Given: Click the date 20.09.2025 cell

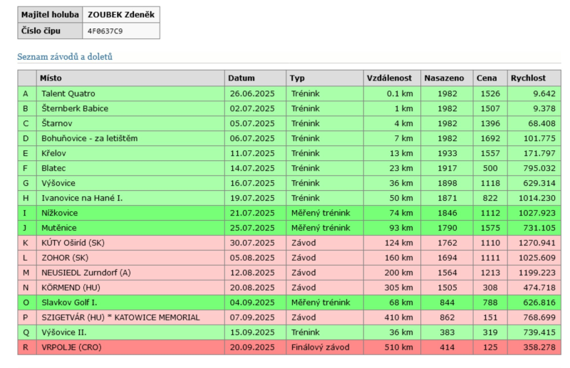Looking at the screenshot, I should point(252,347).
